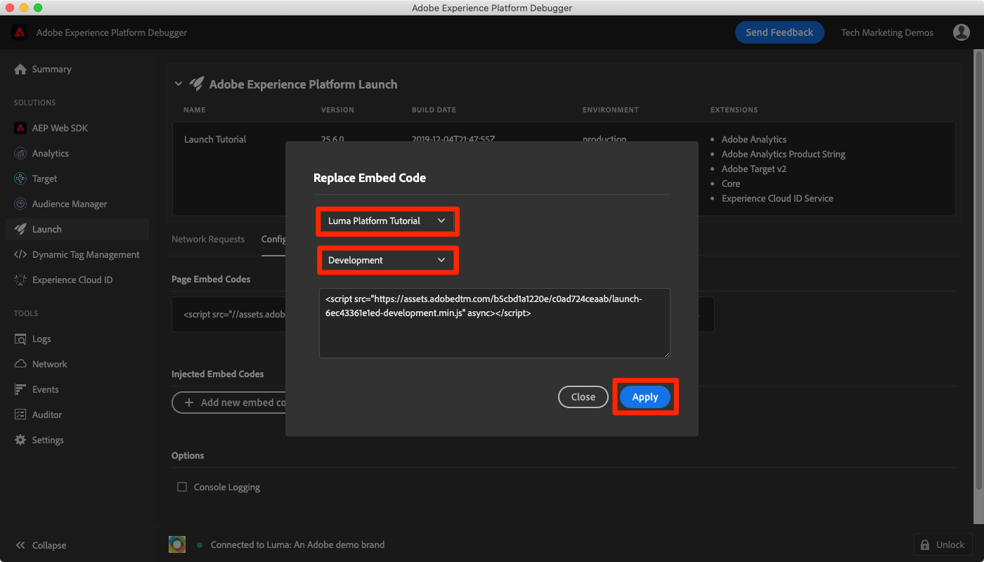The image size is (984, 562).
Task: Click the Injected Embed Codes heading
Action: [218, 374]
